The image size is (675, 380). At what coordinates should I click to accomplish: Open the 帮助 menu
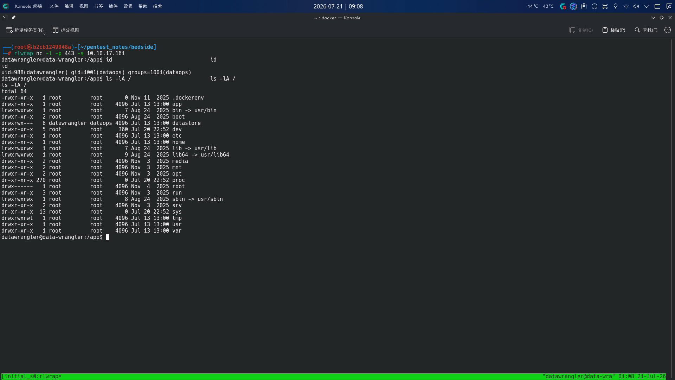tap(143, 6)
